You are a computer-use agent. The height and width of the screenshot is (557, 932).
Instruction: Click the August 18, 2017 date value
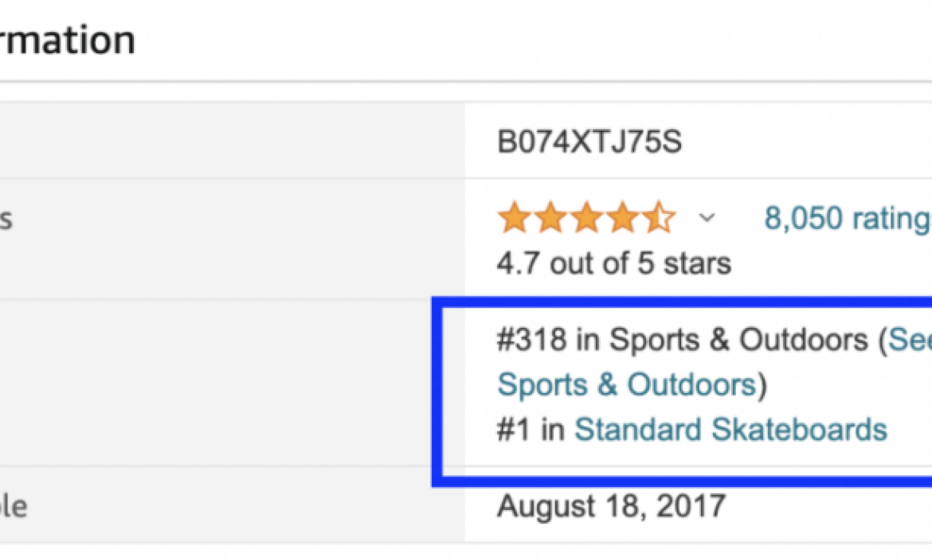point(612,506)
